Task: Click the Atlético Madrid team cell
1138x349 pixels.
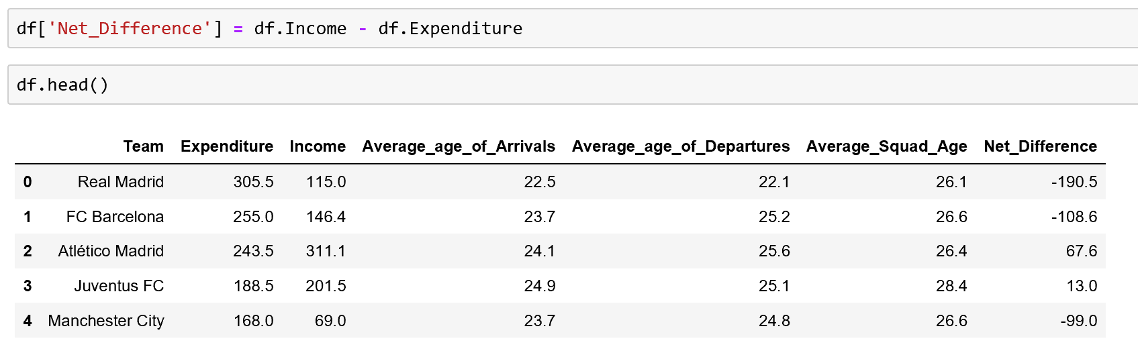Action: [111, 251]
